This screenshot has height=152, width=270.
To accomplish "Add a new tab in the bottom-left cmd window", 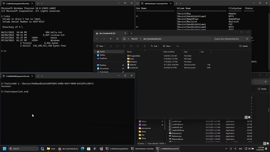I will [x=38, y=76].
